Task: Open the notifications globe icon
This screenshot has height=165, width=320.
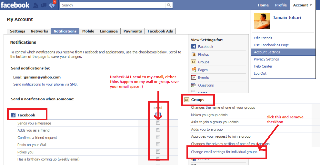Action: (52, 5)
